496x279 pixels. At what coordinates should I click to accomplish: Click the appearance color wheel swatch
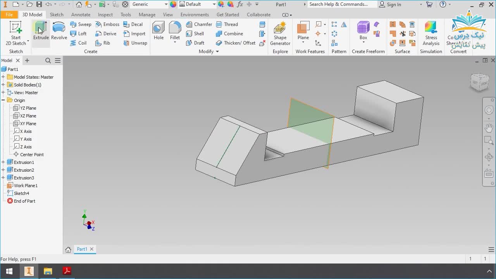pyautogui.click(x=173, y=5)
